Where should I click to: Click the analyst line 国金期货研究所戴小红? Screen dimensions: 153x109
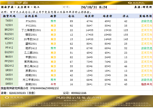pyautogui.click(x=30, y=88)
